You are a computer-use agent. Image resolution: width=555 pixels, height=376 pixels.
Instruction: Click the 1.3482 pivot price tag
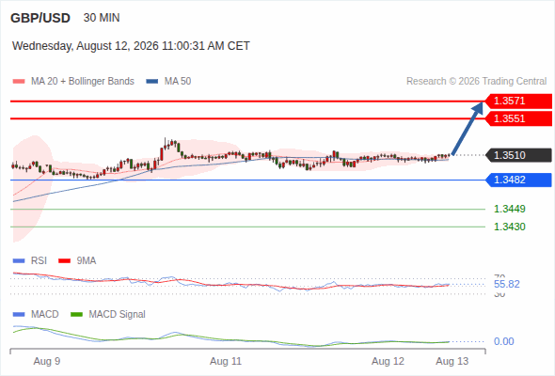click(x=518, y=180)
